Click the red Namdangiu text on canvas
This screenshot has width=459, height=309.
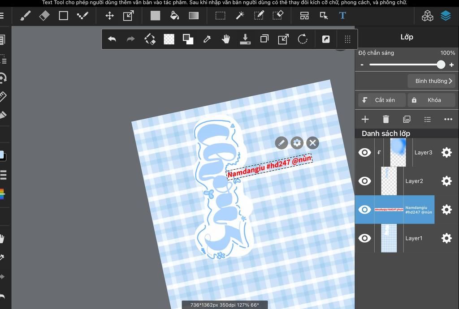[x=269, y=166]
